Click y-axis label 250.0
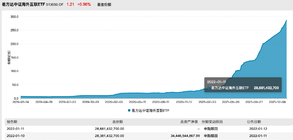Screen dimensions: 293x140 coord(14,30)
